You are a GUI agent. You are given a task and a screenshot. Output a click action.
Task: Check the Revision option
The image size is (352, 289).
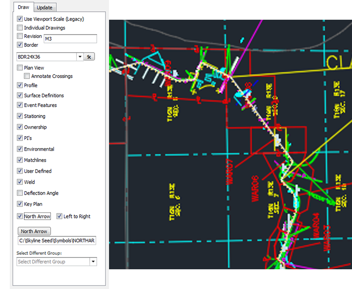[x=20, y=36]
